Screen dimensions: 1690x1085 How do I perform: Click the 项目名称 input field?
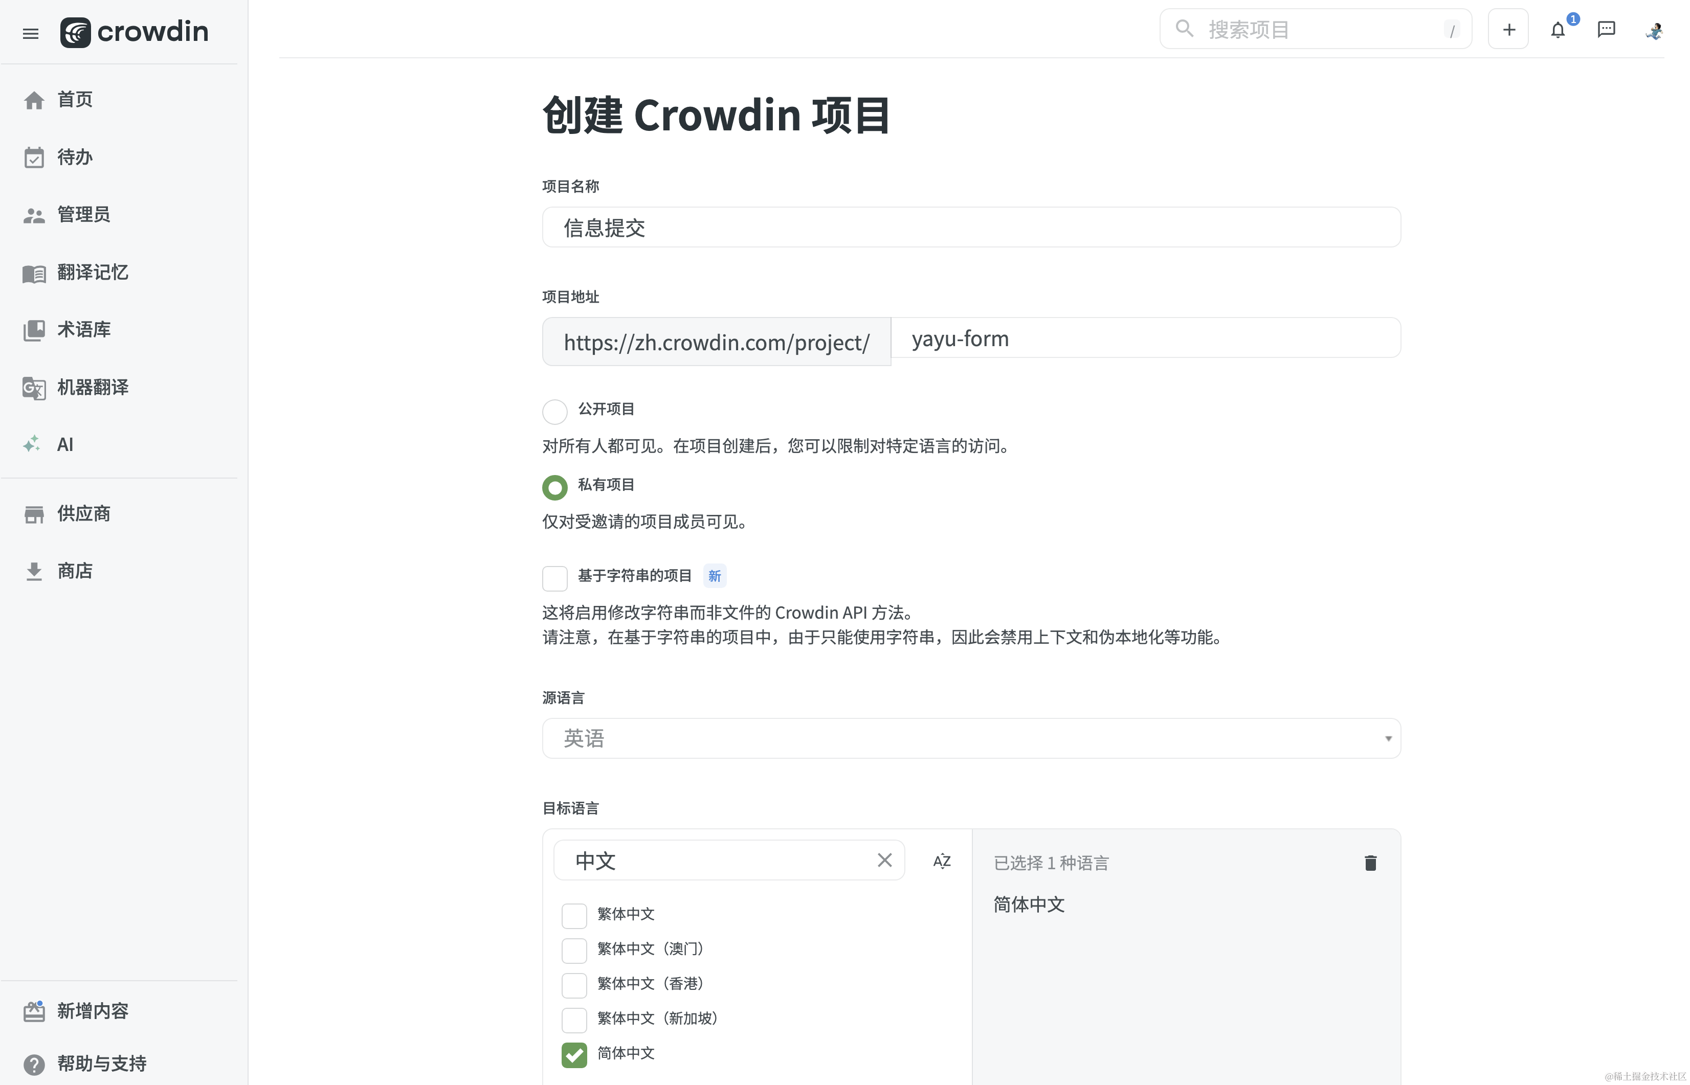970,228
